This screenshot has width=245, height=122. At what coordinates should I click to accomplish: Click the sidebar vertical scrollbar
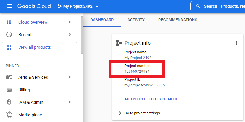click(82, 35)
